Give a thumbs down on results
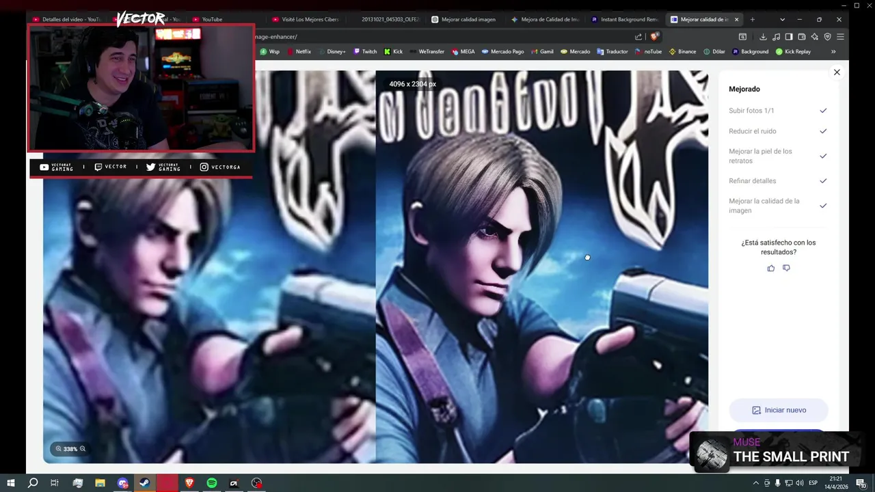This screenshot has width=875, height=492. click(x=786, y=268)
